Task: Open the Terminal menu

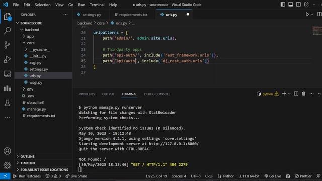Action: (97, 5)
